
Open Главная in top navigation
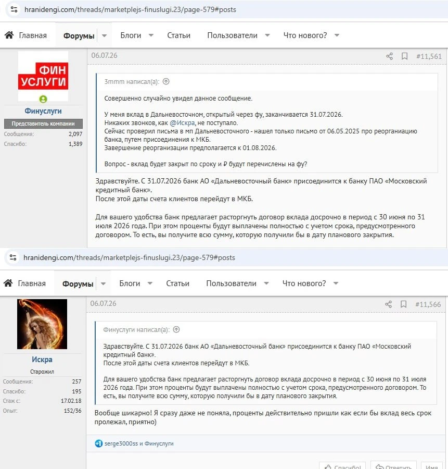(33, 35)
